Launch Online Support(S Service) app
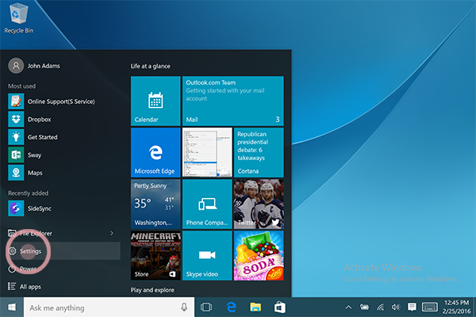 63,101
